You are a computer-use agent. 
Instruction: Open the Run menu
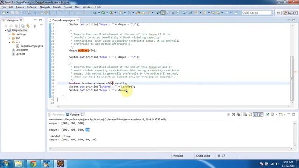click(77, 7)
